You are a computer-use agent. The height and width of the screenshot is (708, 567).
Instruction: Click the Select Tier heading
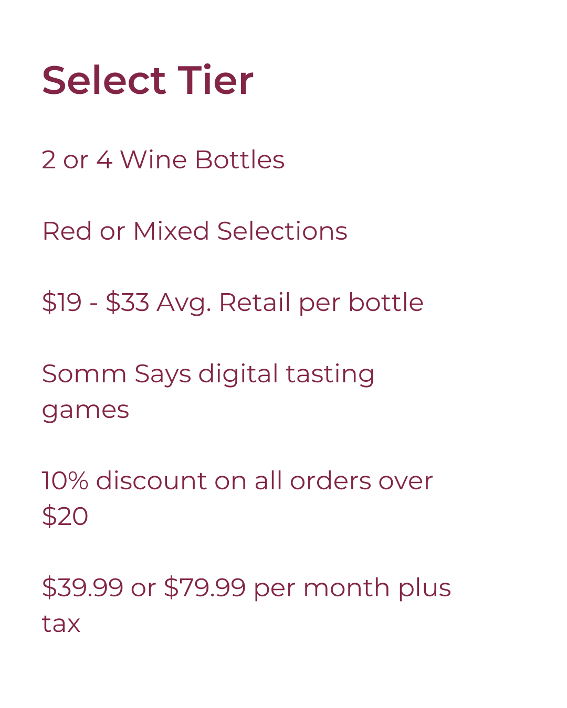click(148, 81)
